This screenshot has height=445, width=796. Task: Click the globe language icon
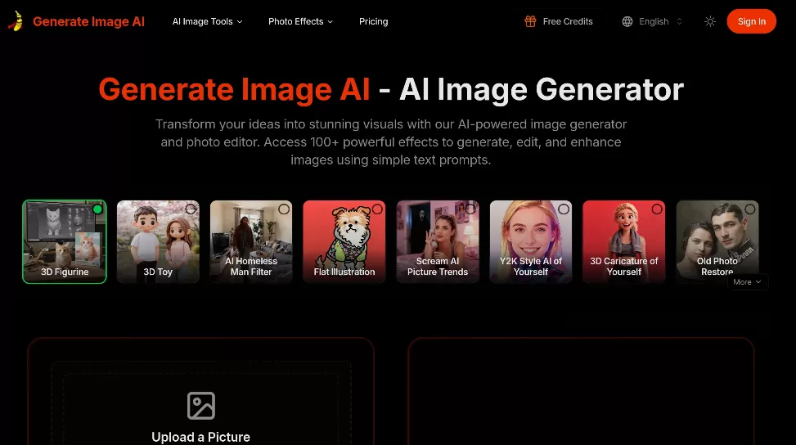[x=627, y=21]
